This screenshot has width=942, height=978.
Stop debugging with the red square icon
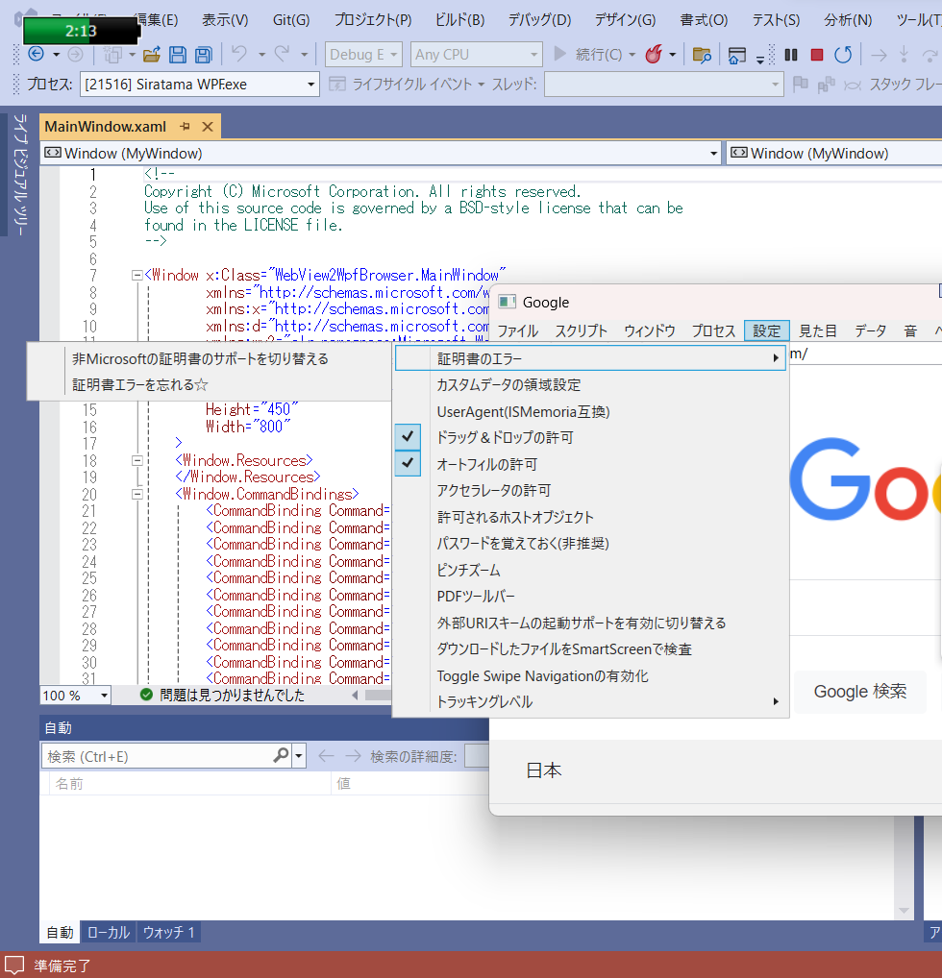(816, 55)
